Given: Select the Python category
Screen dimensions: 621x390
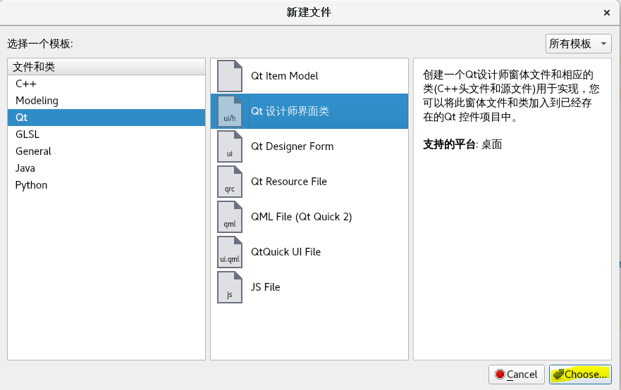Looking at the screenshot, I should (106, 185).
